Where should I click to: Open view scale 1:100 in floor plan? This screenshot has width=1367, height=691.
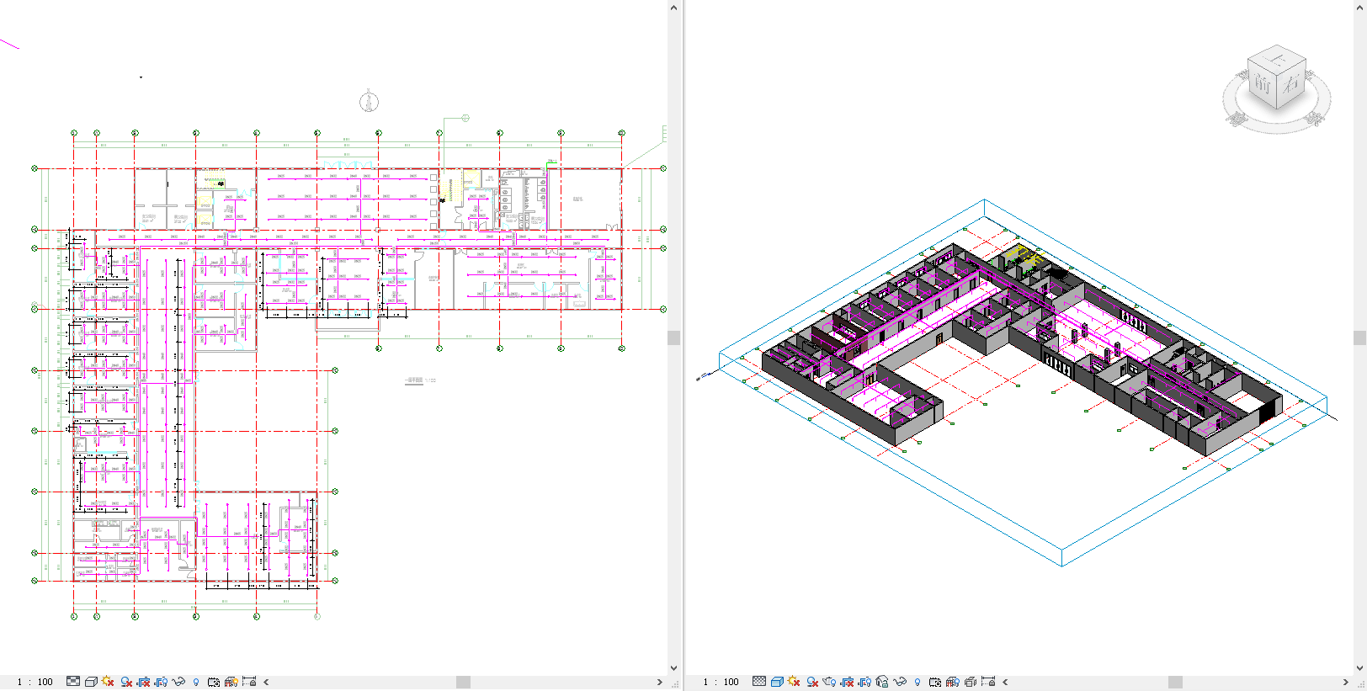tap(35, 682)
